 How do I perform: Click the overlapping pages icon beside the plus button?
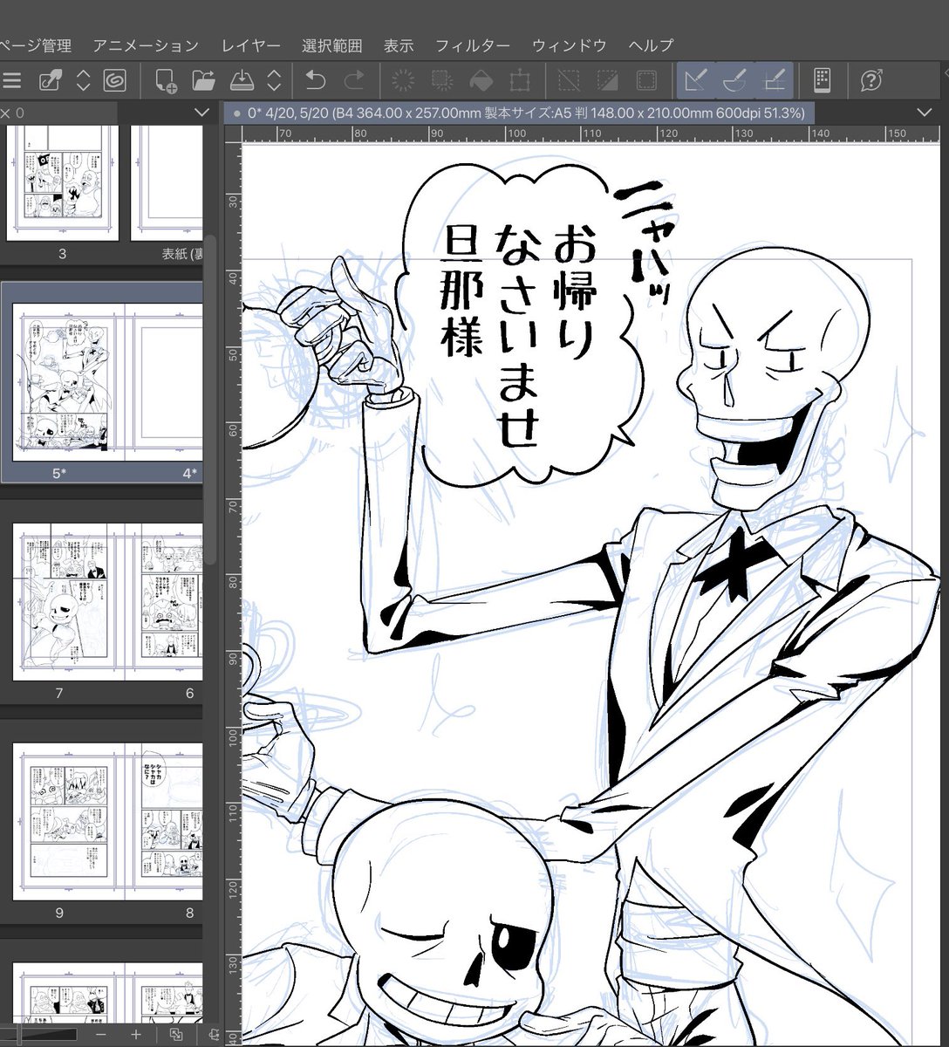click(176, 1035)
